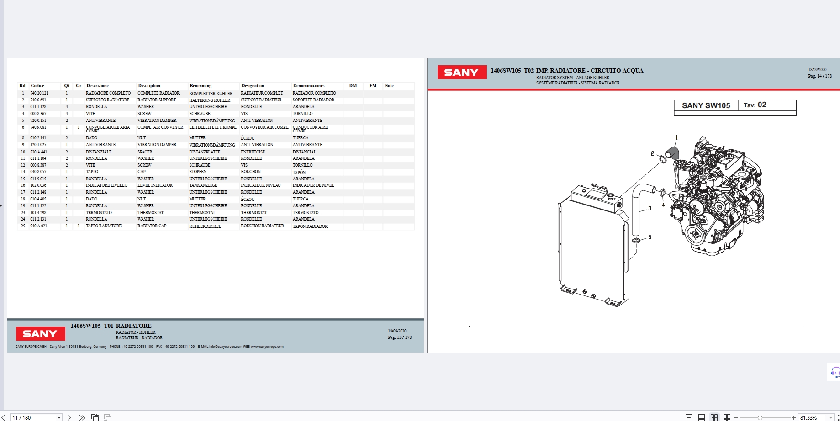Click the SPACER description cell
Viewport: 840px width, 421px height.
145,152
